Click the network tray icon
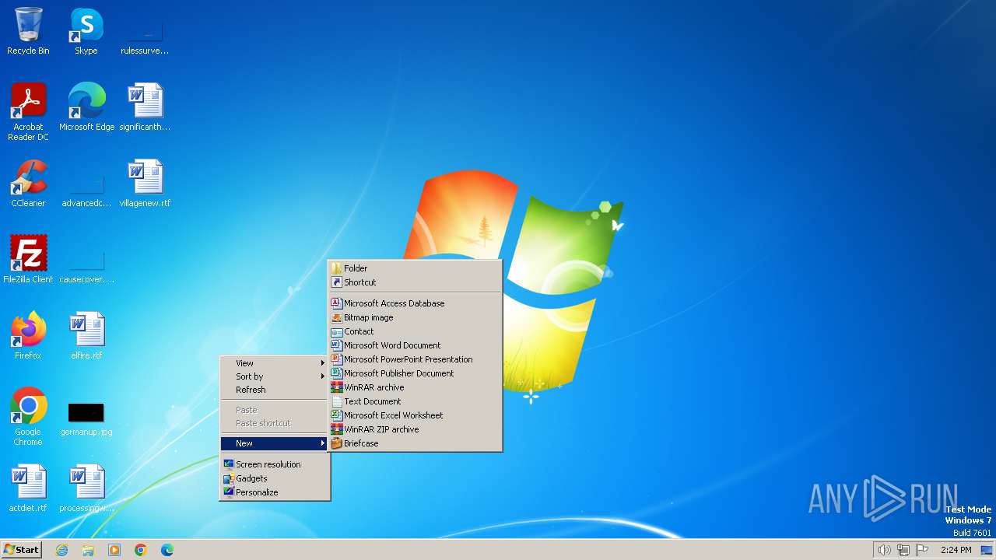The height and width of the screenshot is (560, 996). pyautogui.click(x=903, y=550)
